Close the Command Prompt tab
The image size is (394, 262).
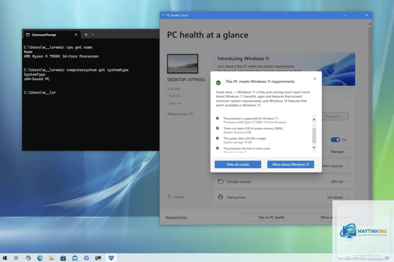[76, 35]
